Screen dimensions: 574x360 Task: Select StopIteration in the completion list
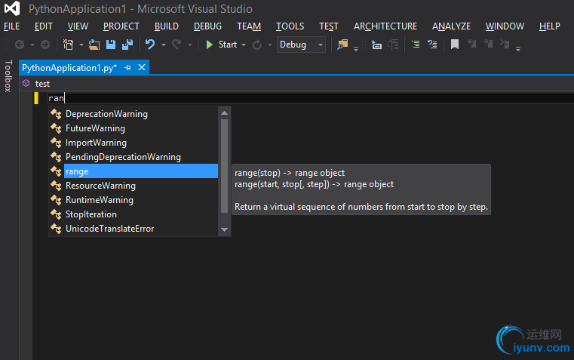134,214
